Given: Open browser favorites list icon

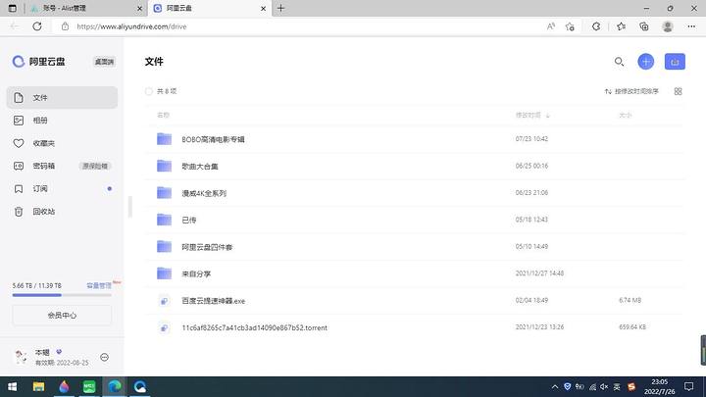Looking at the screenshot, I should [x=622, y=26].
